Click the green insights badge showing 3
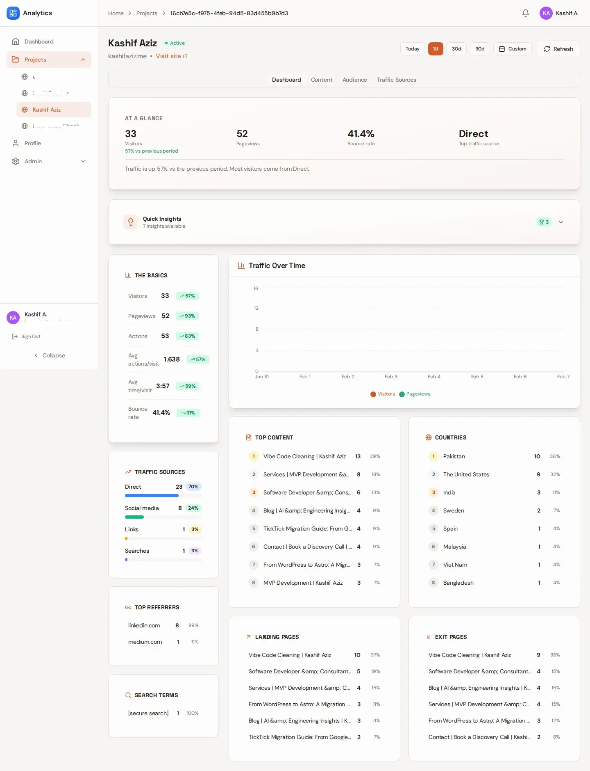Viewport: 590px width, 771px height. click(544, 222)
